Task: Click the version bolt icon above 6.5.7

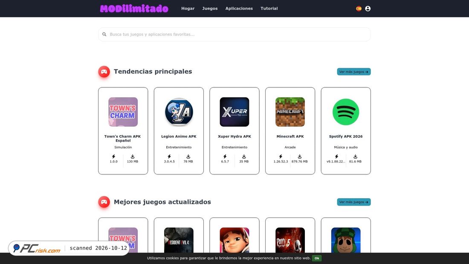Action: [x=225, y=157]
